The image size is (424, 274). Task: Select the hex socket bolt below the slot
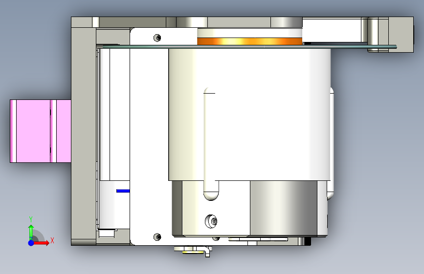[211, 221]
